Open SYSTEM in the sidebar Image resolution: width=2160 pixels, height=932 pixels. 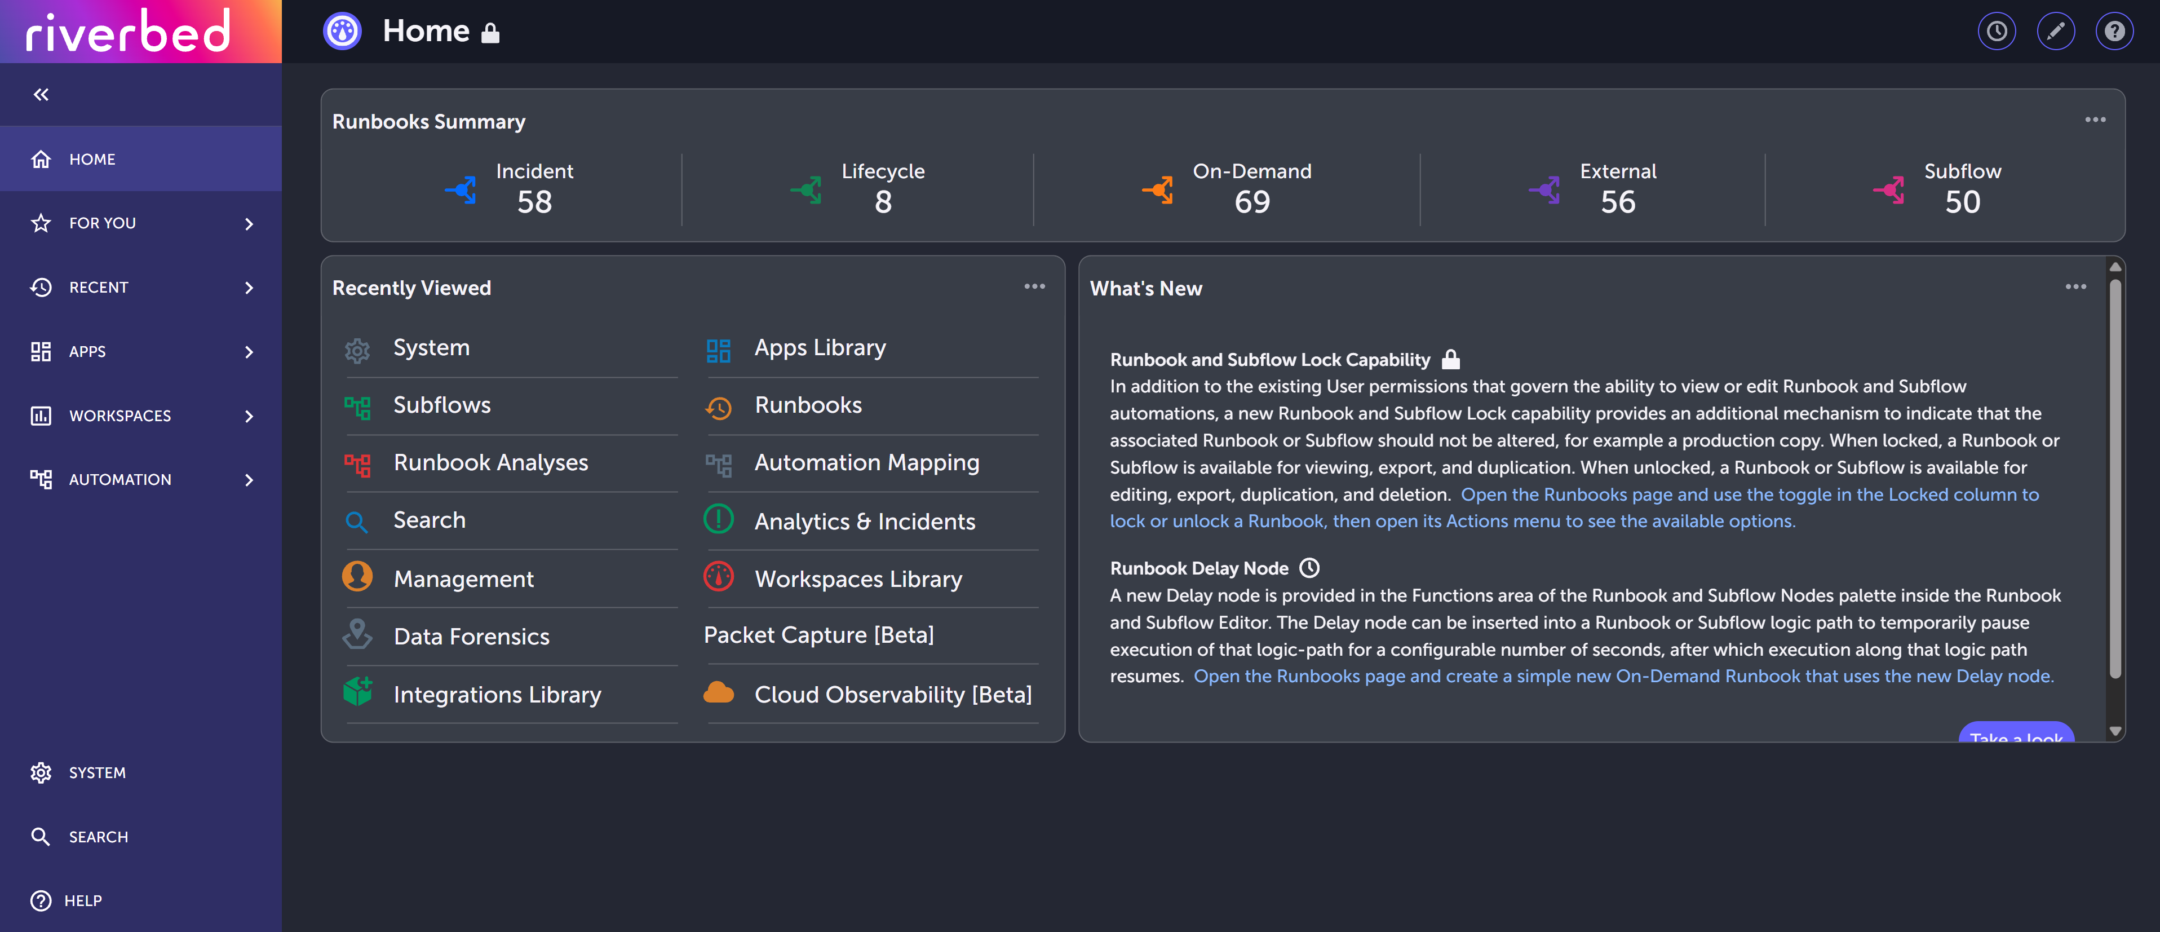[x=141, y=772]
